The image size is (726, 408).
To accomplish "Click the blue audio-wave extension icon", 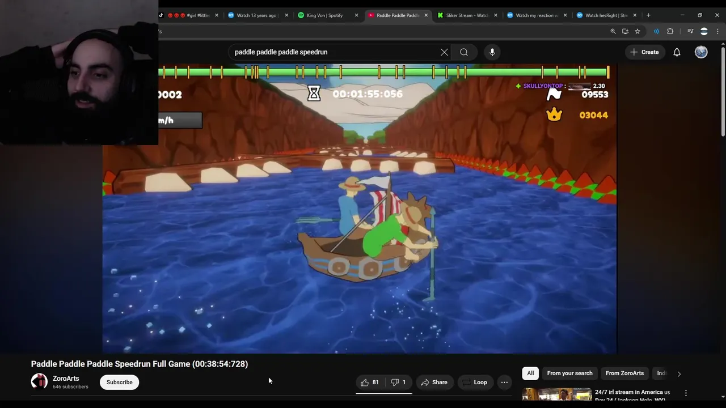I will click(x=656, y=31).
